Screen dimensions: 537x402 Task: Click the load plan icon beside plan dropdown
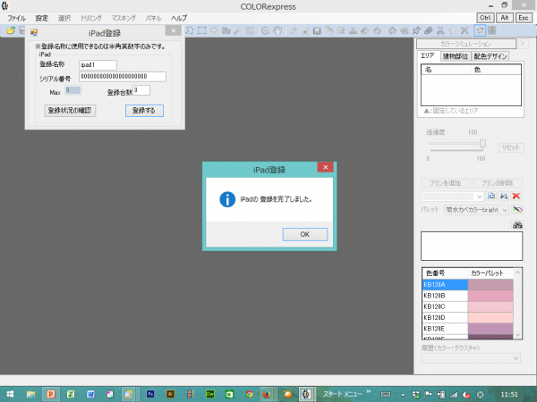[491, 196]
